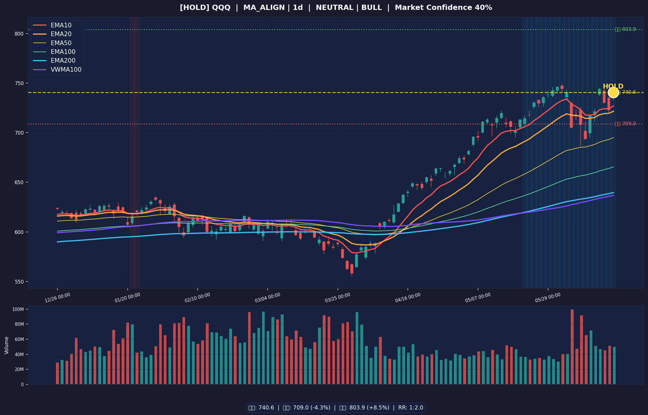Screen dimensions: 648x415
Task: Click the 700 price axis label
Action: (x=19, y=133)
